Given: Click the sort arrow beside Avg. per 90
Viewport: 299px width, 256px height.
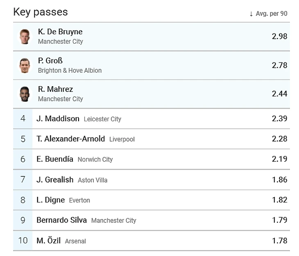Looking at the screenshot, I should coord(251,14).
